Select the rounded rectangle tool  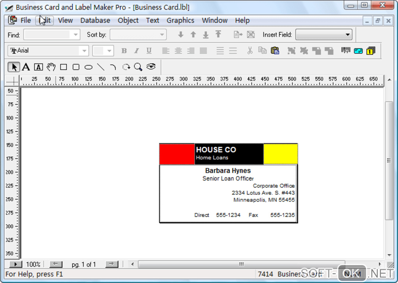coord(76,67)
